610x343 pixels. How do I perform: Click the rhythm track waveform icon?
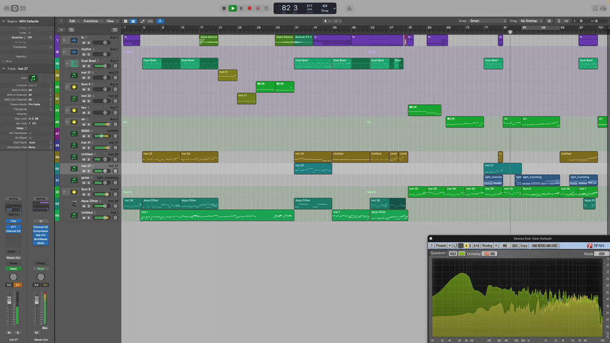pyautogui.click(x=74, y=51)
